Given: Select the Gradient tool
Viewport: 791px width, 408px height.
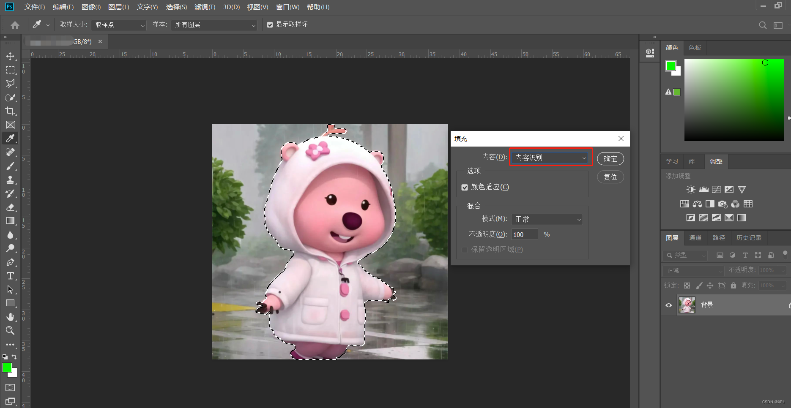Looking at the screenshot, I should pos(10,221).
